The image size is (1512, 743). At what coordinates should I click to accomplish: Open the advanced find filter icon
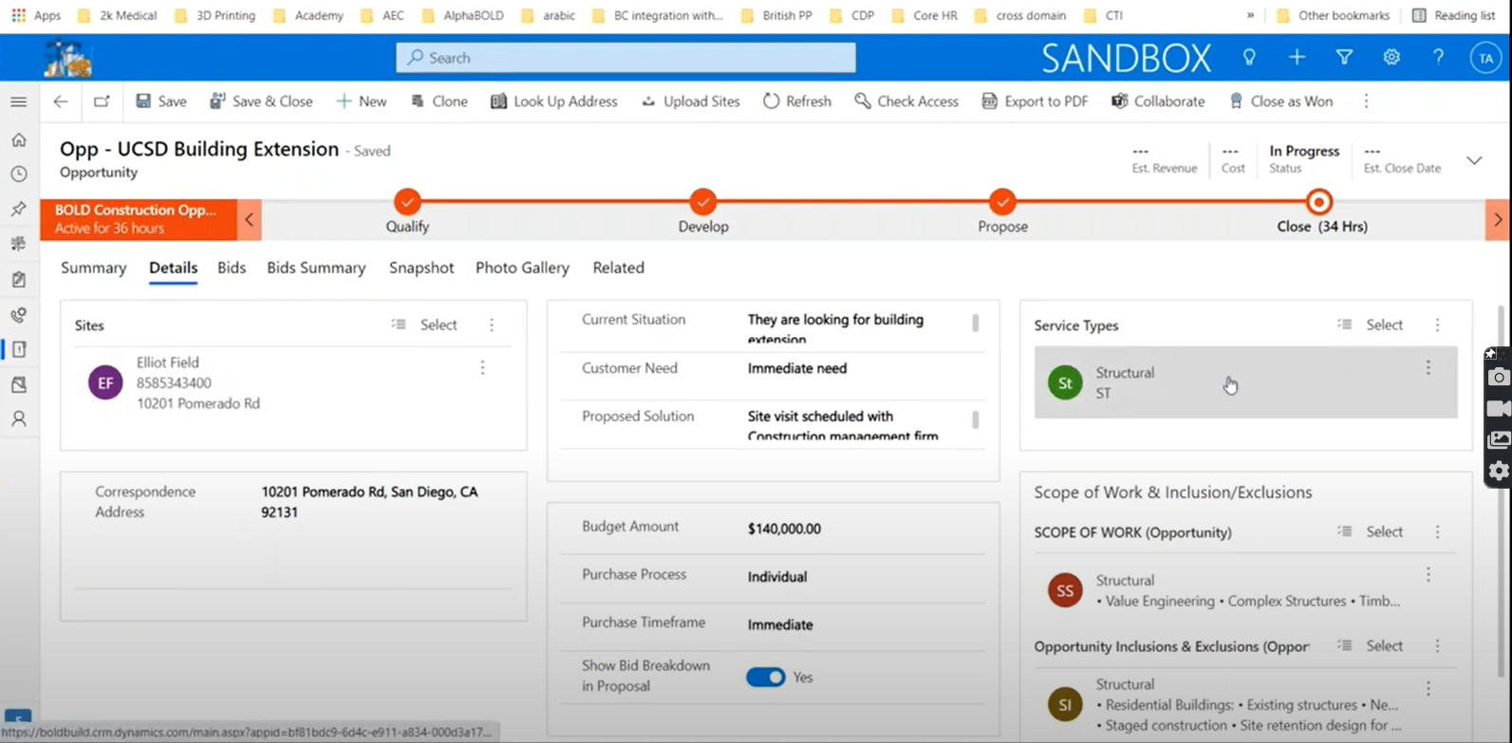[x=1344, y=58]
